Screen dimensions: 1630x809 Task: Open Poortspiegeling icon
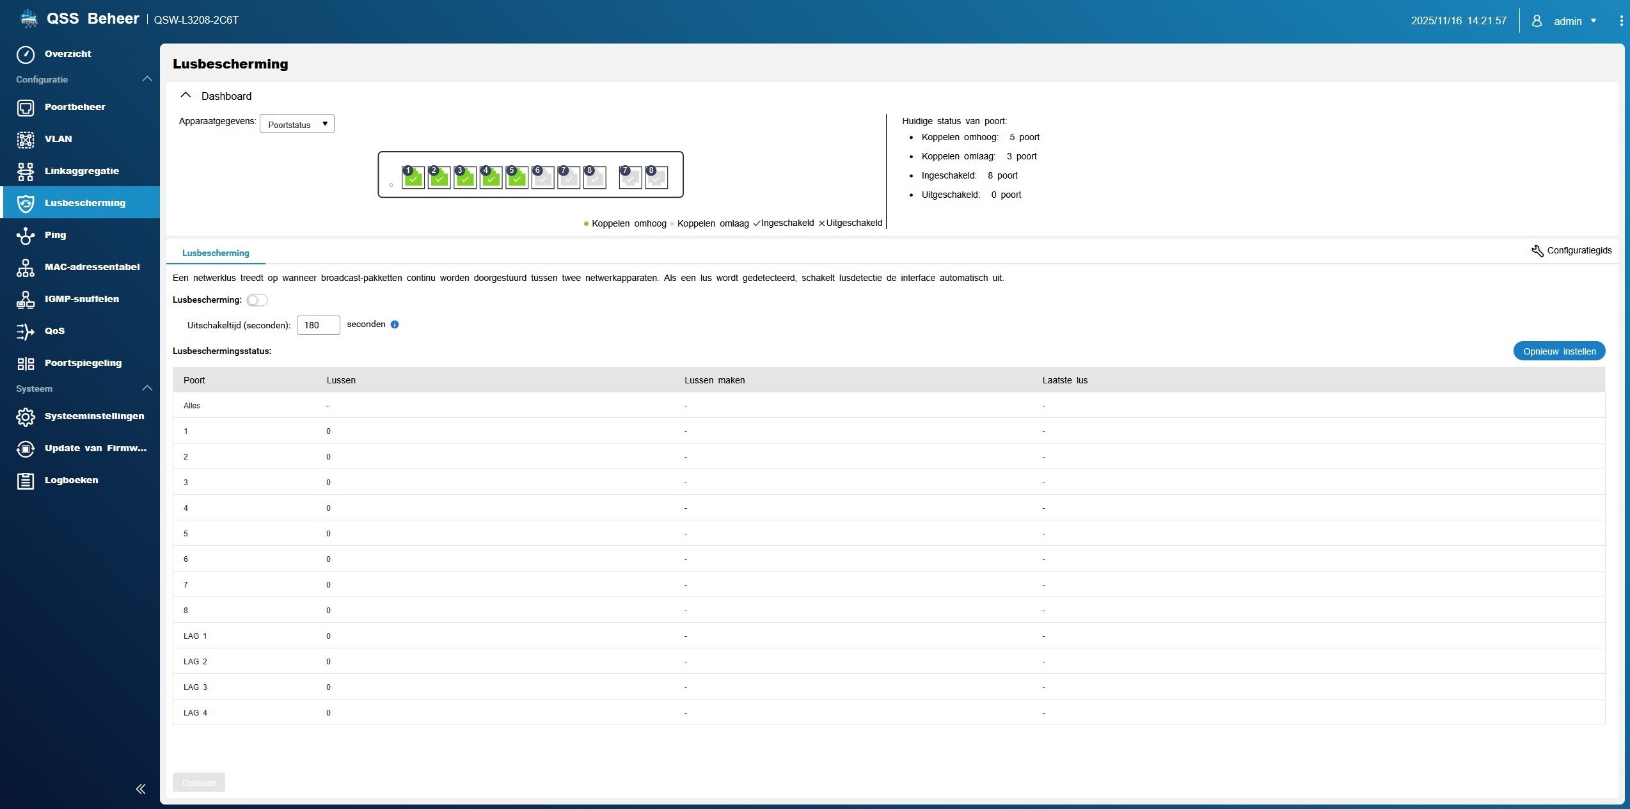(x=26, y=363)
